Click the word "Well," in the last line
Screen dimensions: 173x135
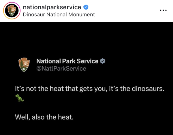(22, 117)
